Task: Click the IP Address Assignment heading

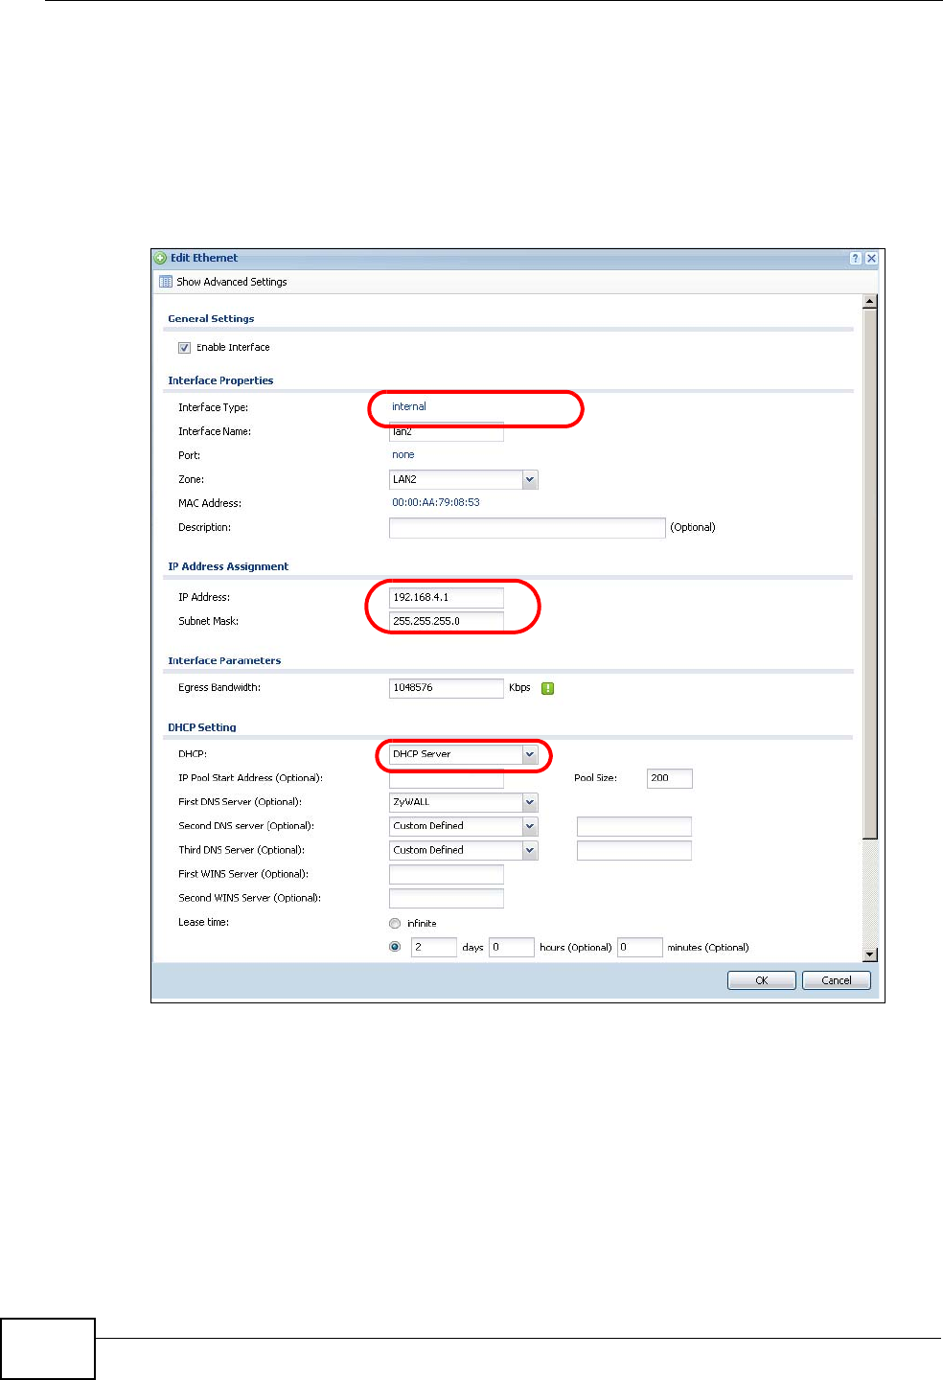Action: (x=228, y=566)
